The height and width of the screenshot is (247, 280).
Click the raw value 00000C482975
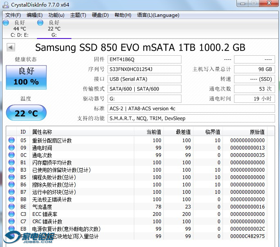pos(248,236)
